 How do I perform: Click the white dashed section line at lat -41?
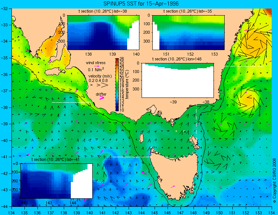click(x=132, y=157)
